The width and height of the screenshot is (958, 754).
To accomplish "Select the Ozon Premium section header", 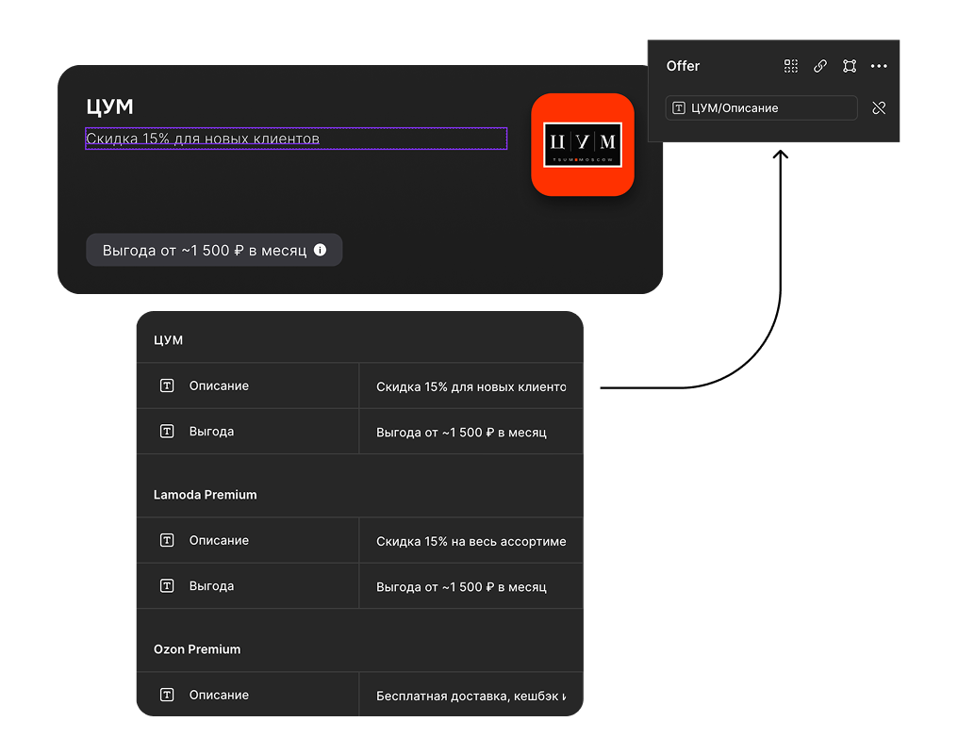I will pyautogui.click(x=197, y=648).
